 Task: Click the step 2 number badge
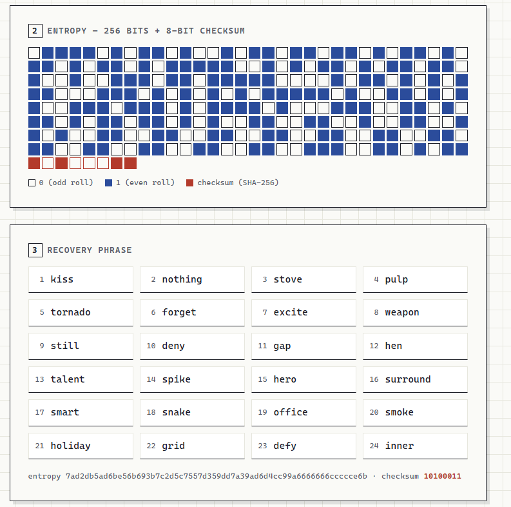coord(35,31)
